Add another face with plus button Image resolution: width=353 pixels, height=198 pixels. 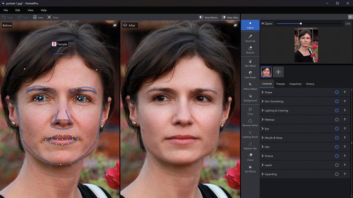point(278,72)
